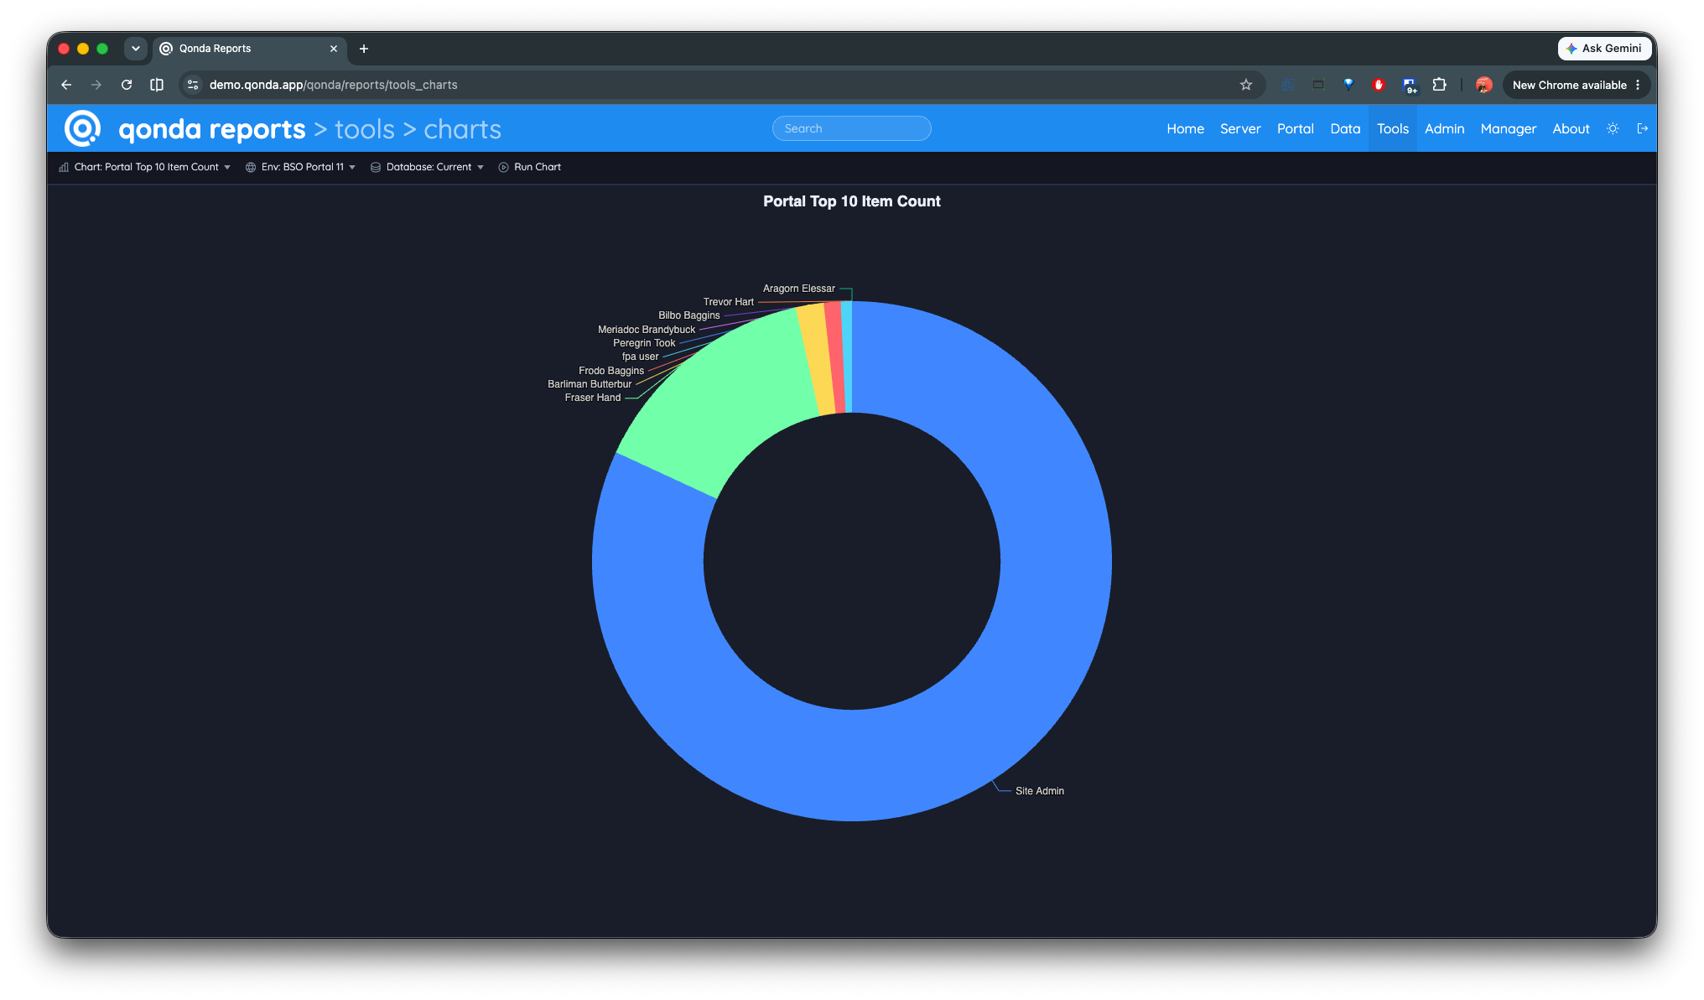This screenshot has height=1000, width=1704.
Task: Click the Qonda logo icon
Action: point(82,128)
